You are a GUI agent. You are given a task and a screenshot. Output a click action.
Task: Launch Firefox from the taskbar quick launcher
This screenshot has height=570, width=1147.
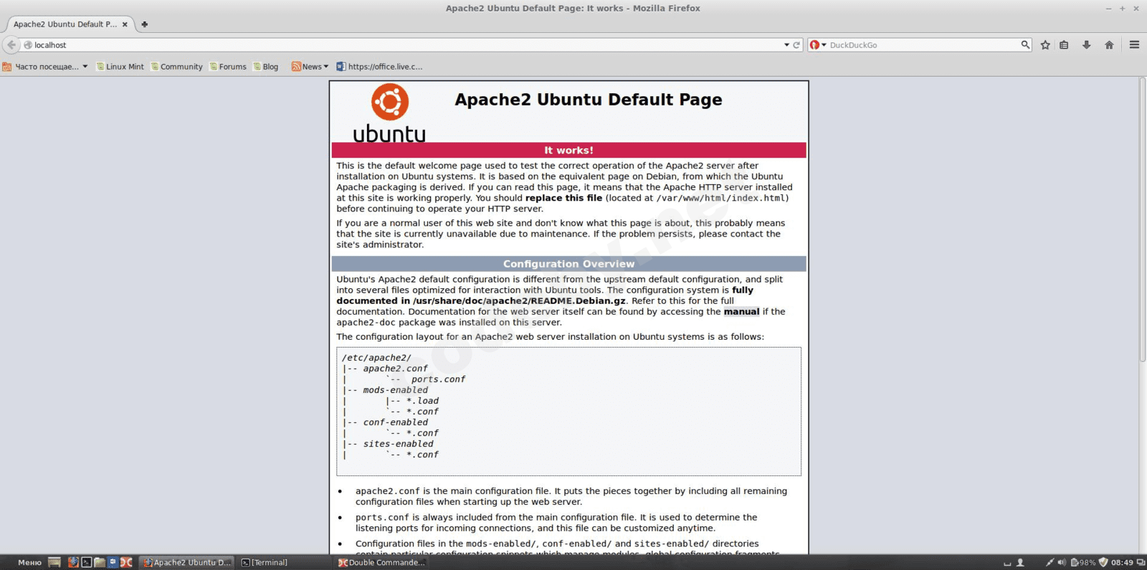(73, 563)
